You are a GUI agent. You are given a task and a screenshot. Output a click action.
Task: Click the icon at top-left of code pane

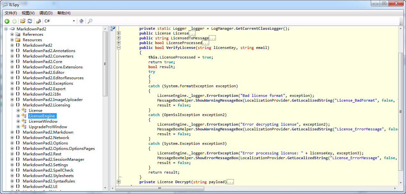[112, 28]
